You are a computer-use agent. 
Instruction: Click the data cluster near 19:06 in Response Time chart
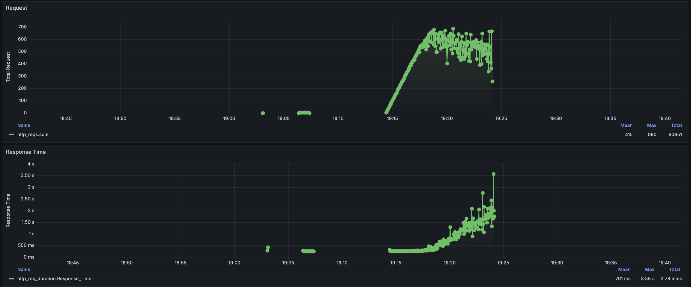pyautogui.click(x=308, y=251)
